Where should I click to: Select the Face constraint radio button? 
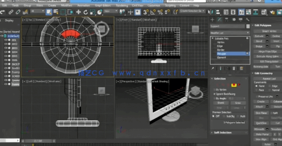tap(257, 90)
